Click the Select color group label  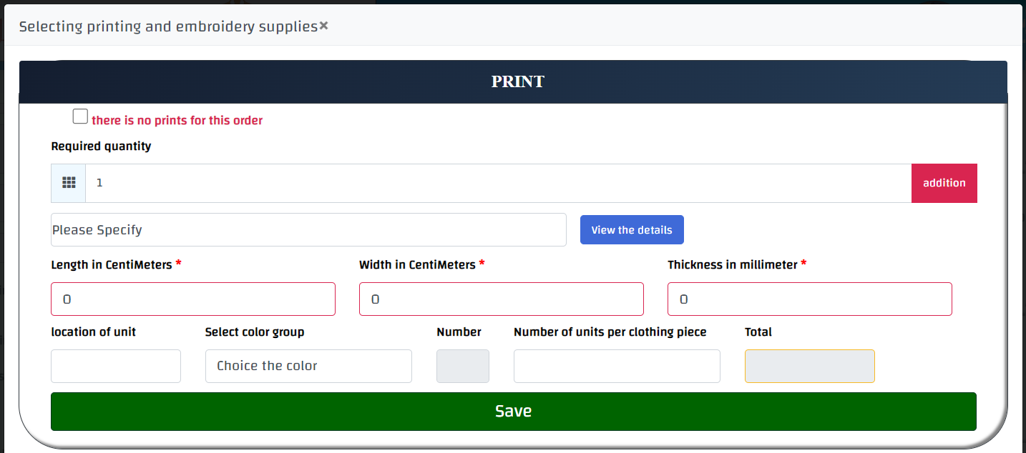[255, 332]
